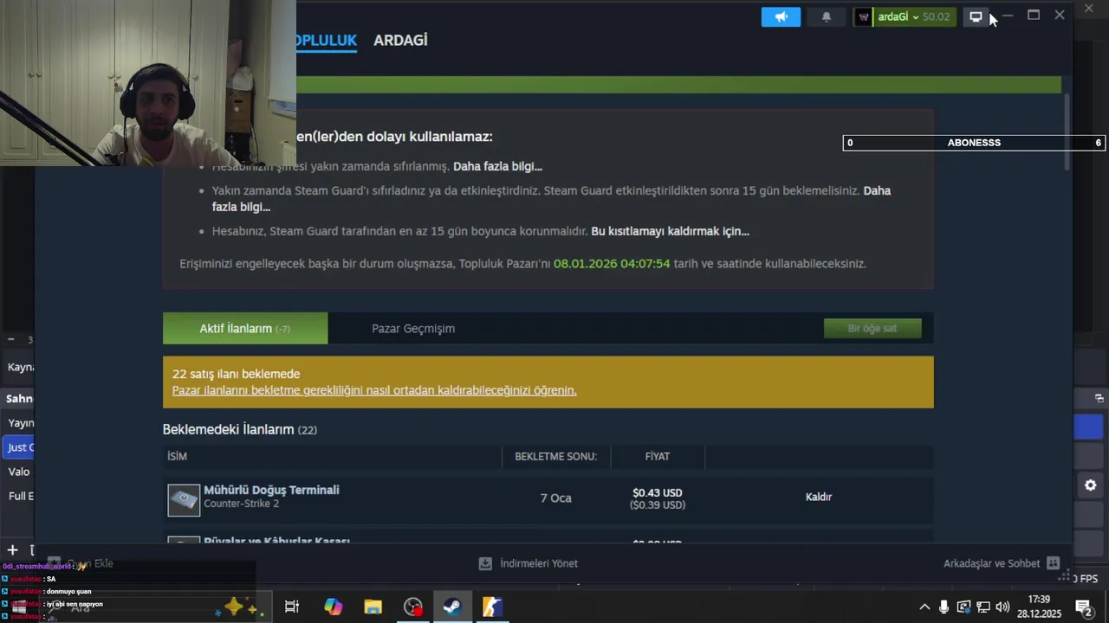The width and height of the screenshot is (1109, 623).
Task: Click the Arkadaşlar ve Sohbet icon
Action: tap(1053, 563)
